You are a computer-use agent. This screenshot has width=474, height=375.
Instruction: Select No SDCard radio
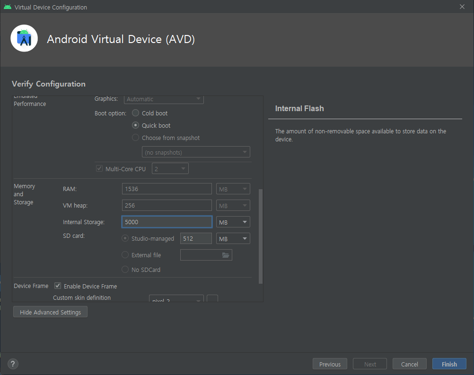point(125,269)
